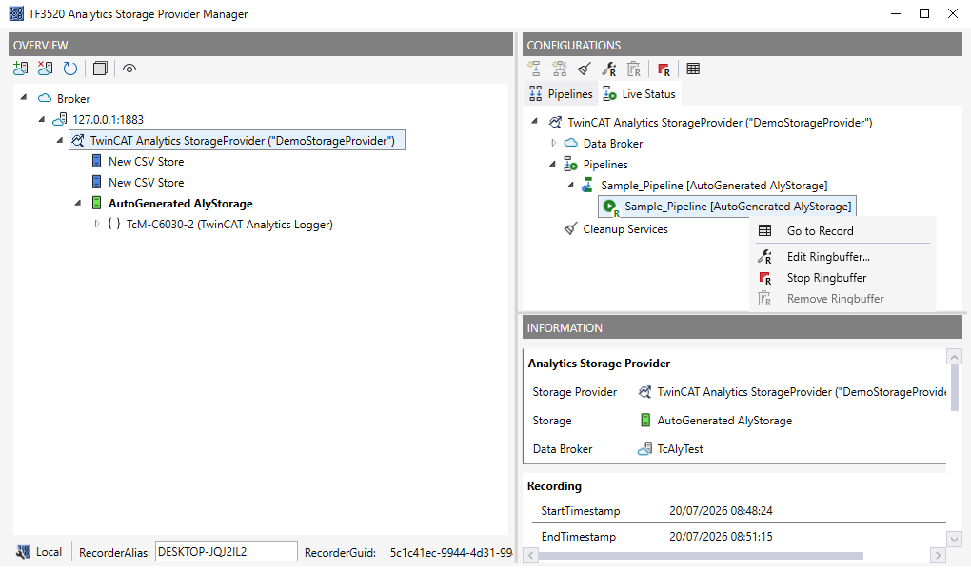Refresh the overview with the blue circular arrow
The height and width of the screenshot is (571, 971).
(x=70, y=69)
